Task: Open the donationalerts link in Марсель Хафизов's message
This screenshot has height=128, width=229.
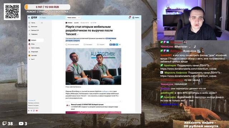Action: pos(189,76)
